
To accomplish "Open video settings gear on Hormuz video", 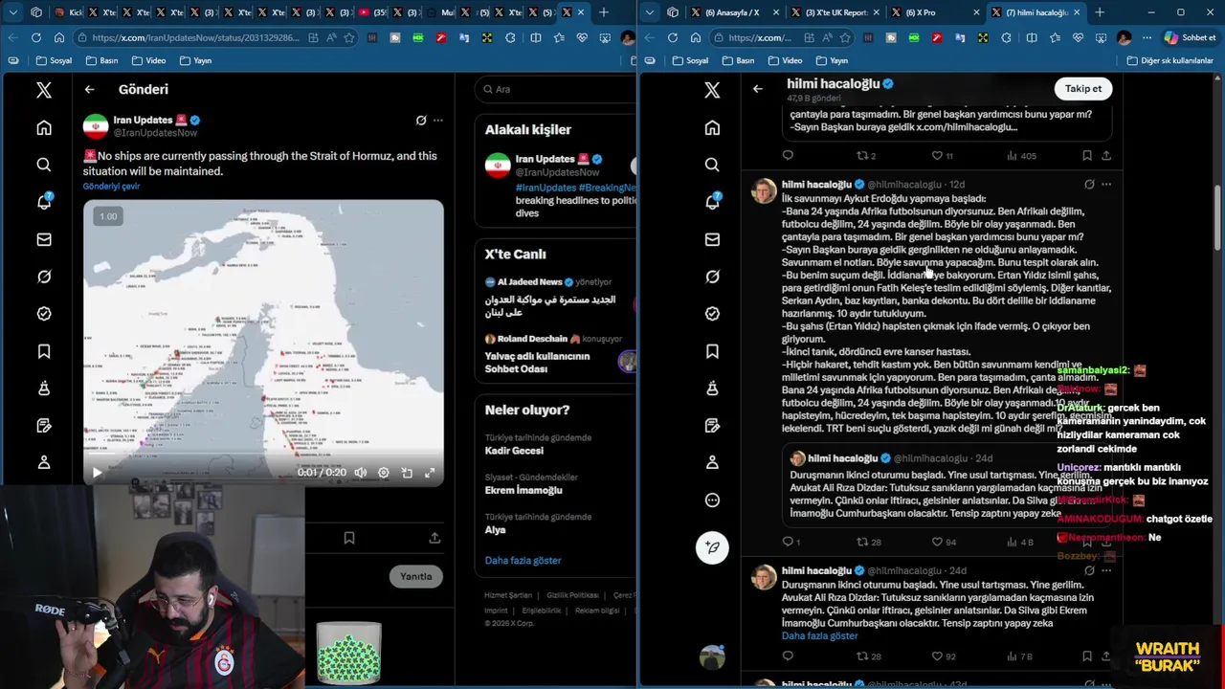I will click(x=384, y=473).
